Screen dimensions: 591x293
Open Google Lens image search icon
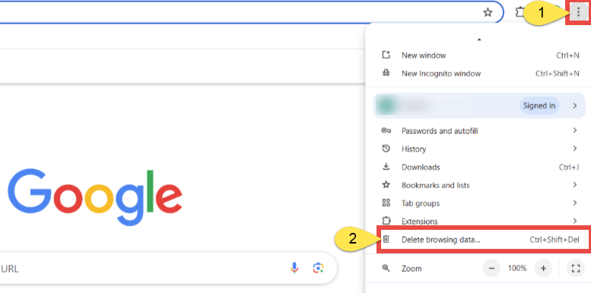point(318,268)
